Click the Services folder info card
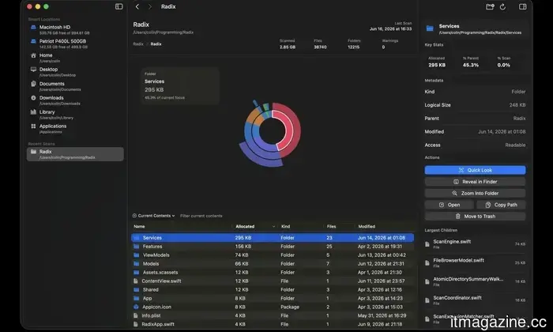The width and height of the screenshot is (553, 332). [180, 86]
